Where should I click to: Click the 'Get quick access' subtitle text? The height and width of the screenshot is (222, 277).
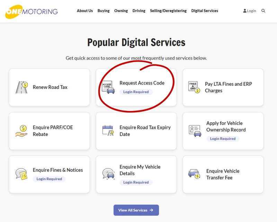(x=136, y=58)
